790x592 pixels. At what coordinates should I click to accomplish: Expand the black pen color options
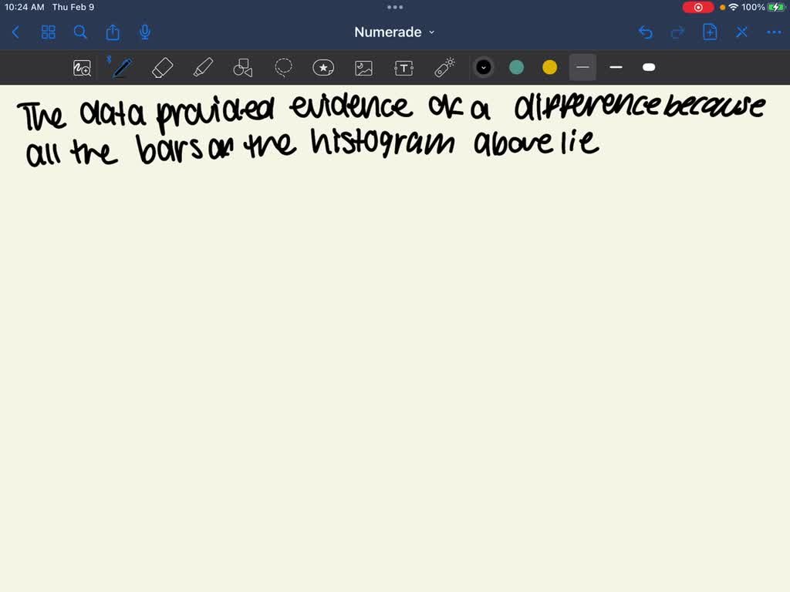(x=484, y=67)
